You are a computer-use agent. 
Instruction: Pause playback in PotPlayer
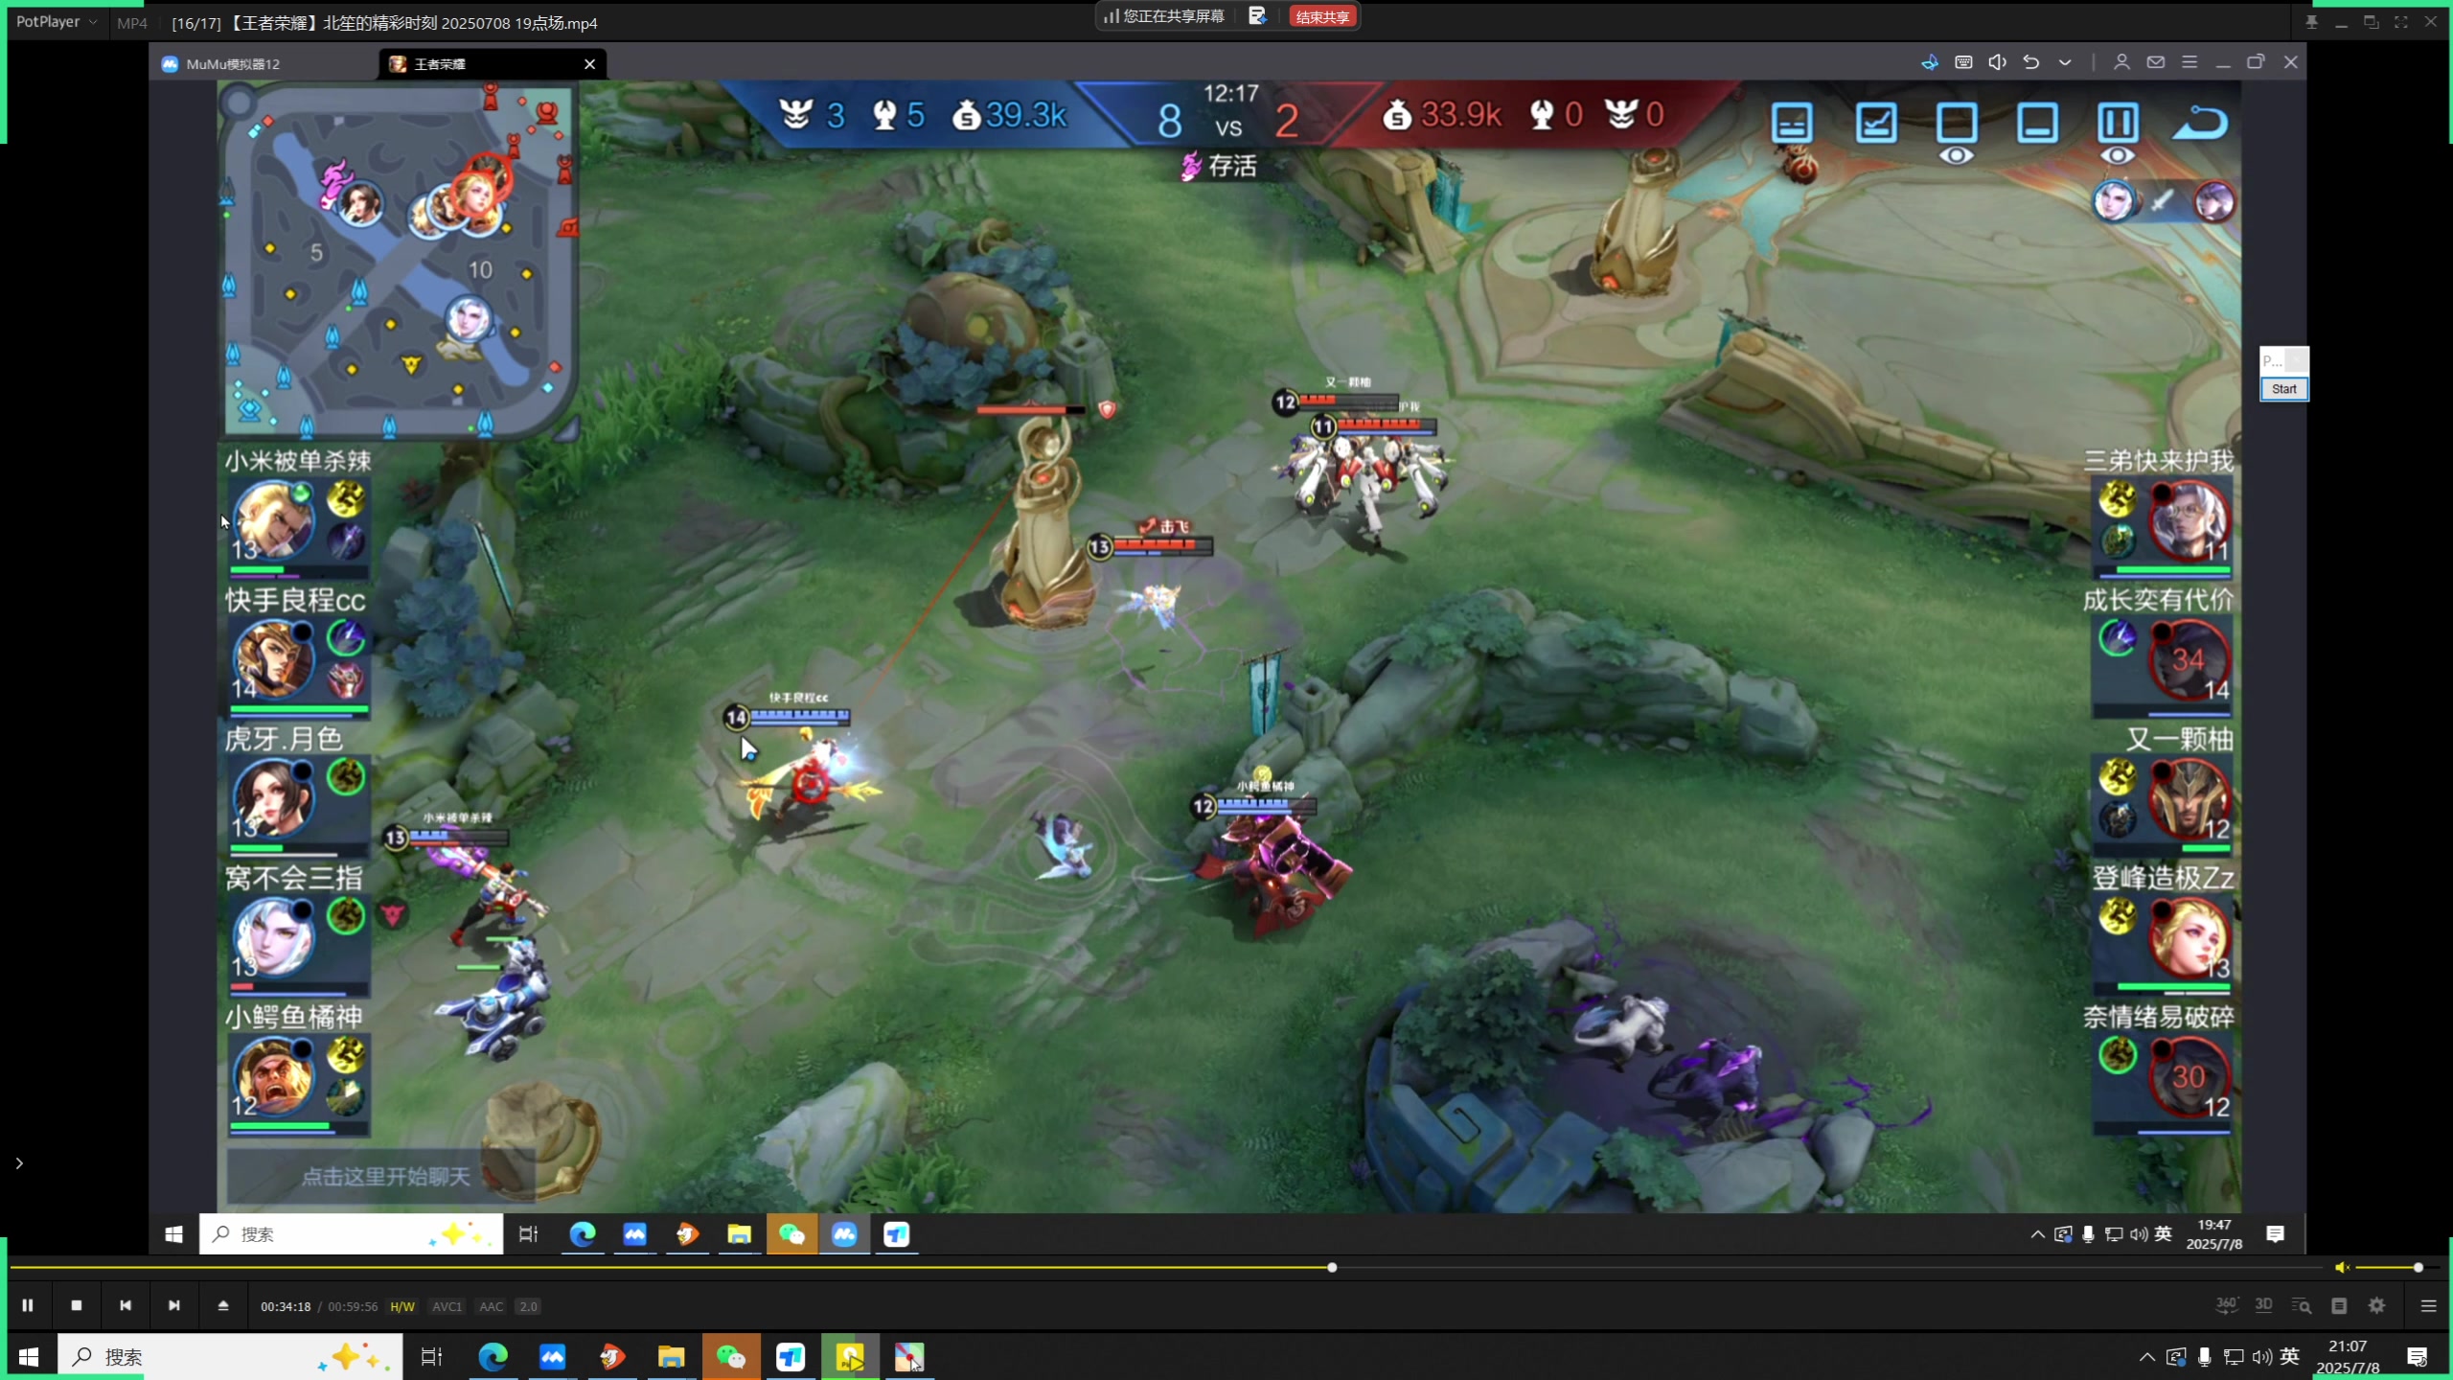point(28,1305)
